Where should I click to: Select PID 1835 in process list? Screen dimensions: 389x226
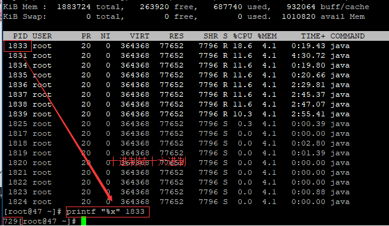[x=18, y=75]
